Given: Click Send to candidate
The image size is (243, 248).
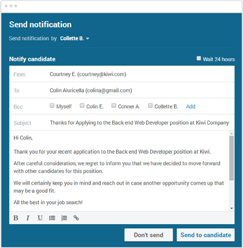Looking at the screenshot, I should tap(206, 235).
